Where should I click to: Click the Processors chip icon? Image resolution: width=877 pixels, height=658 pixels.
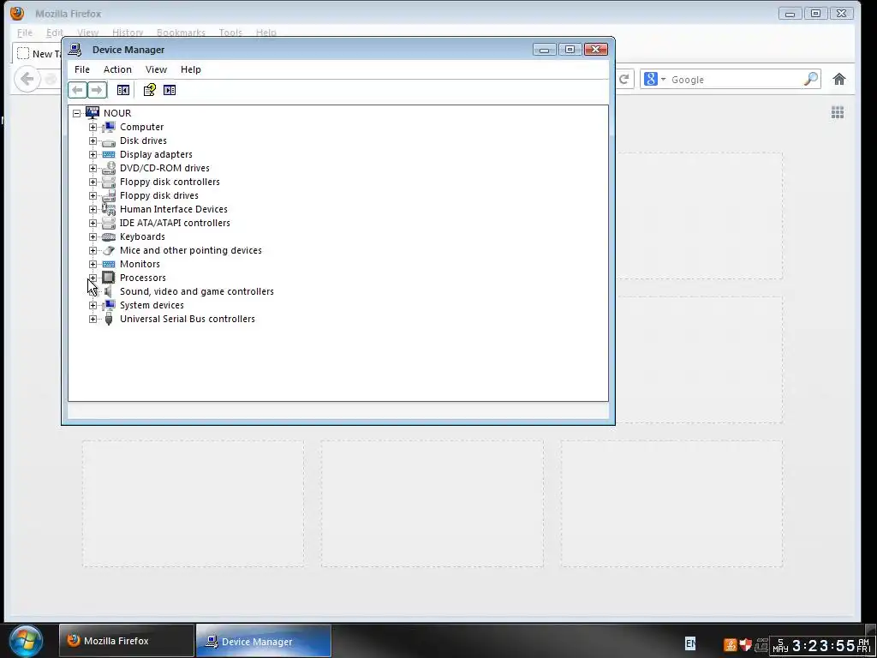click(x=109, y=278)
